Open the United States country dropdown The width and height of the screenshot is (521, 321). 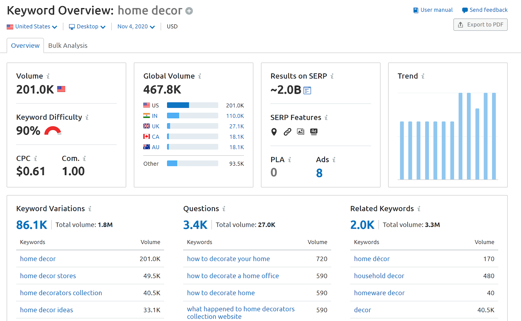[32, 26]
